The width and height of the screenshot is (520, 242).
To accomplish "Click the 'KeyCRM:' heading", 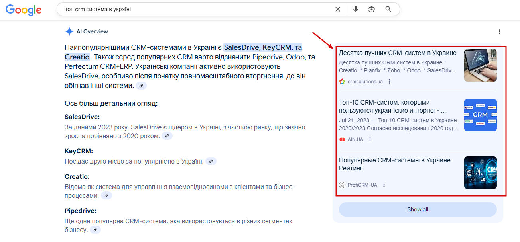I will pos(79,151).
